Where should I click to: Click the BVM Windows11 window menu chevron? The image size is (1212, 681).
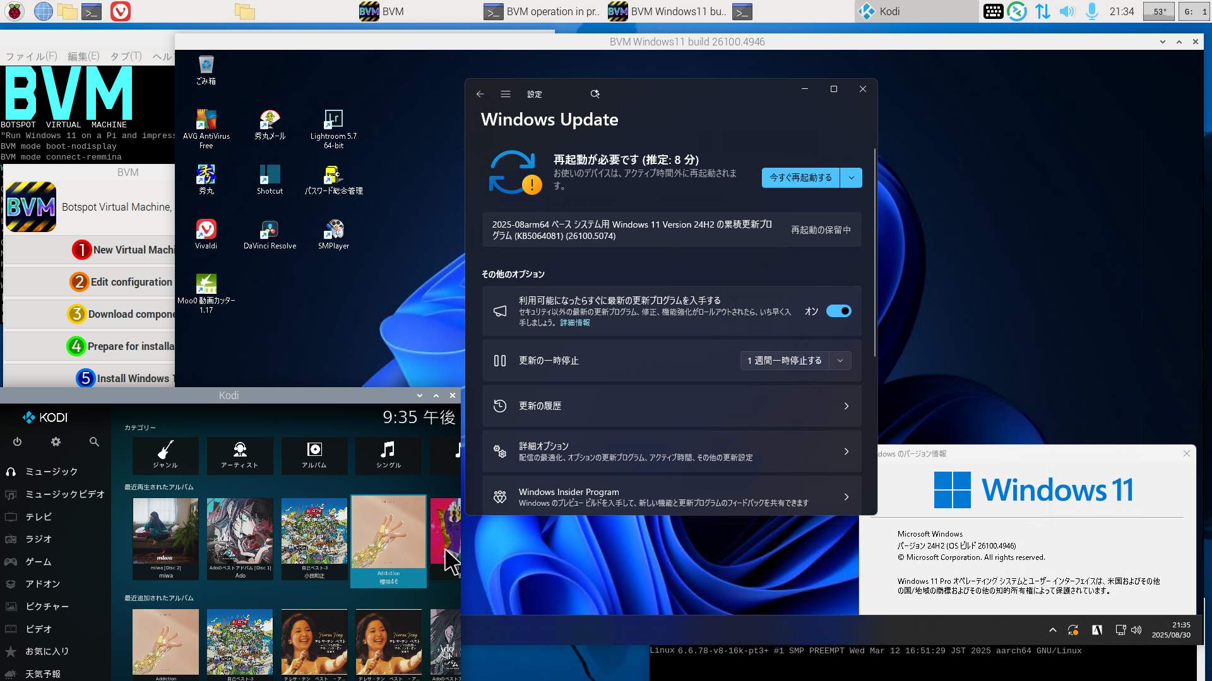pos(1163,42)
